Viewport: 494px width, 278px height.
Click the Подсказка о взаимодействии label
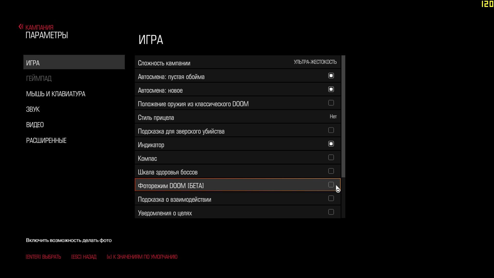[174, 199]
